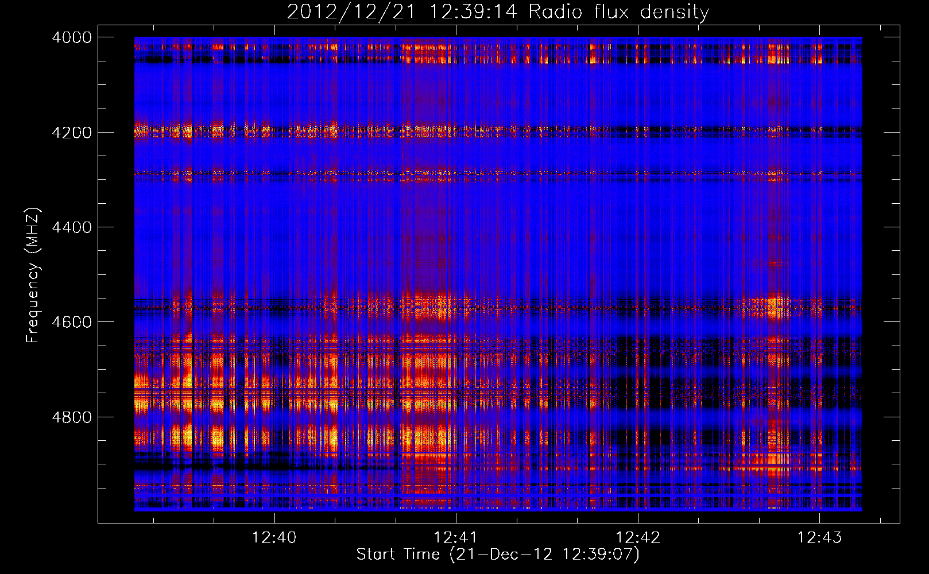Select the 4600 frequency tick label

point(72,322)
